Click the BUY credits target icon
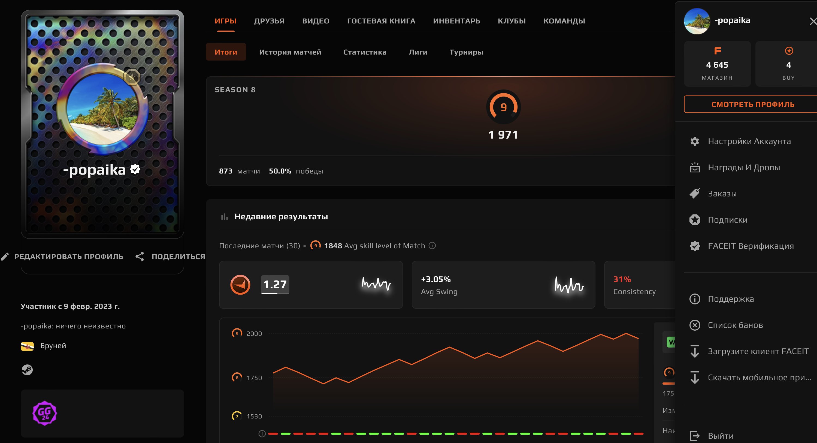This screenshot has width=817, height=443. click(789, 51)
